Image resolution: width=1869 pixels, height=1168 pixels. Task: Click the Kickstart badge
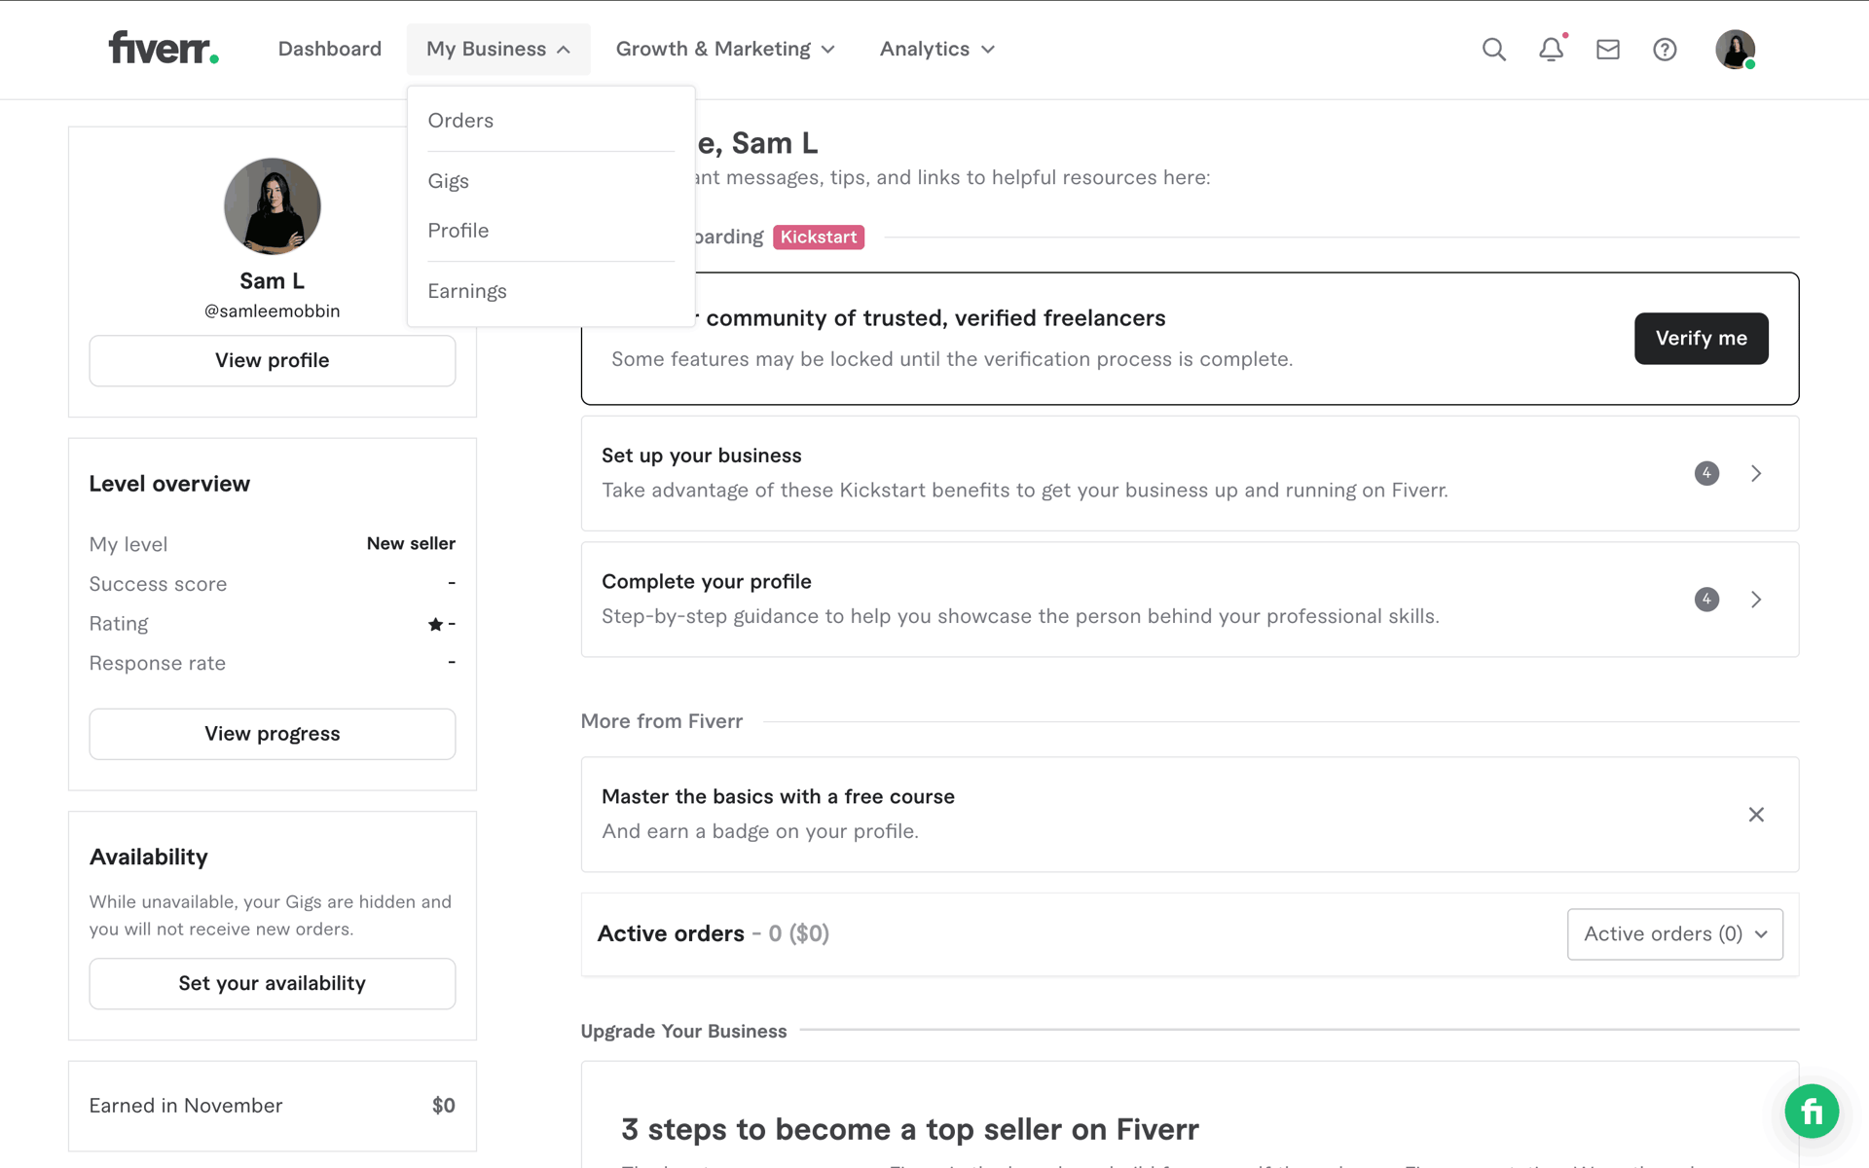tap(819, 237)
